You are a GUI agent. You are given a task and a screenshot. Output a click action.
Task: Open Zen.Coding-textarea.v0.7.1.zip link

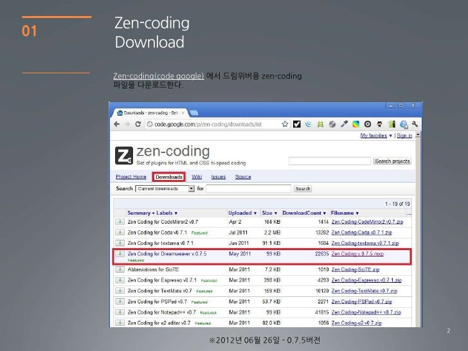click(x=365, y=243)
